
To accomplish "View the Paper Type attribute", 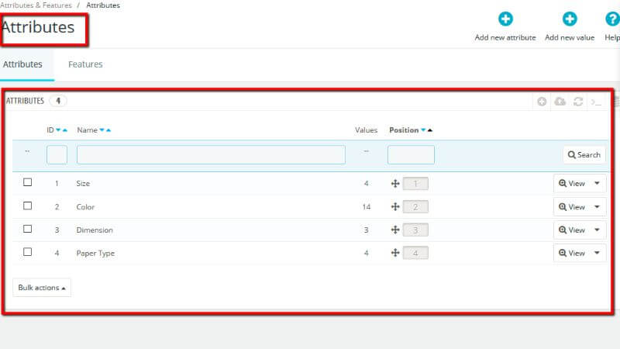I will pos(572,253).
